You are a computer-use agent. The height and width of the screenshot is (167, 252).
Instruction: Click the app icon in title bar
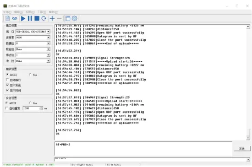pos(5,6)
